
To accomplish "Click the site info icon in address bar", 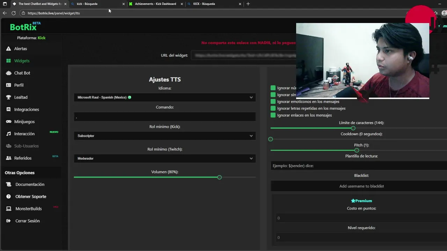I will (x=23, y=13).
